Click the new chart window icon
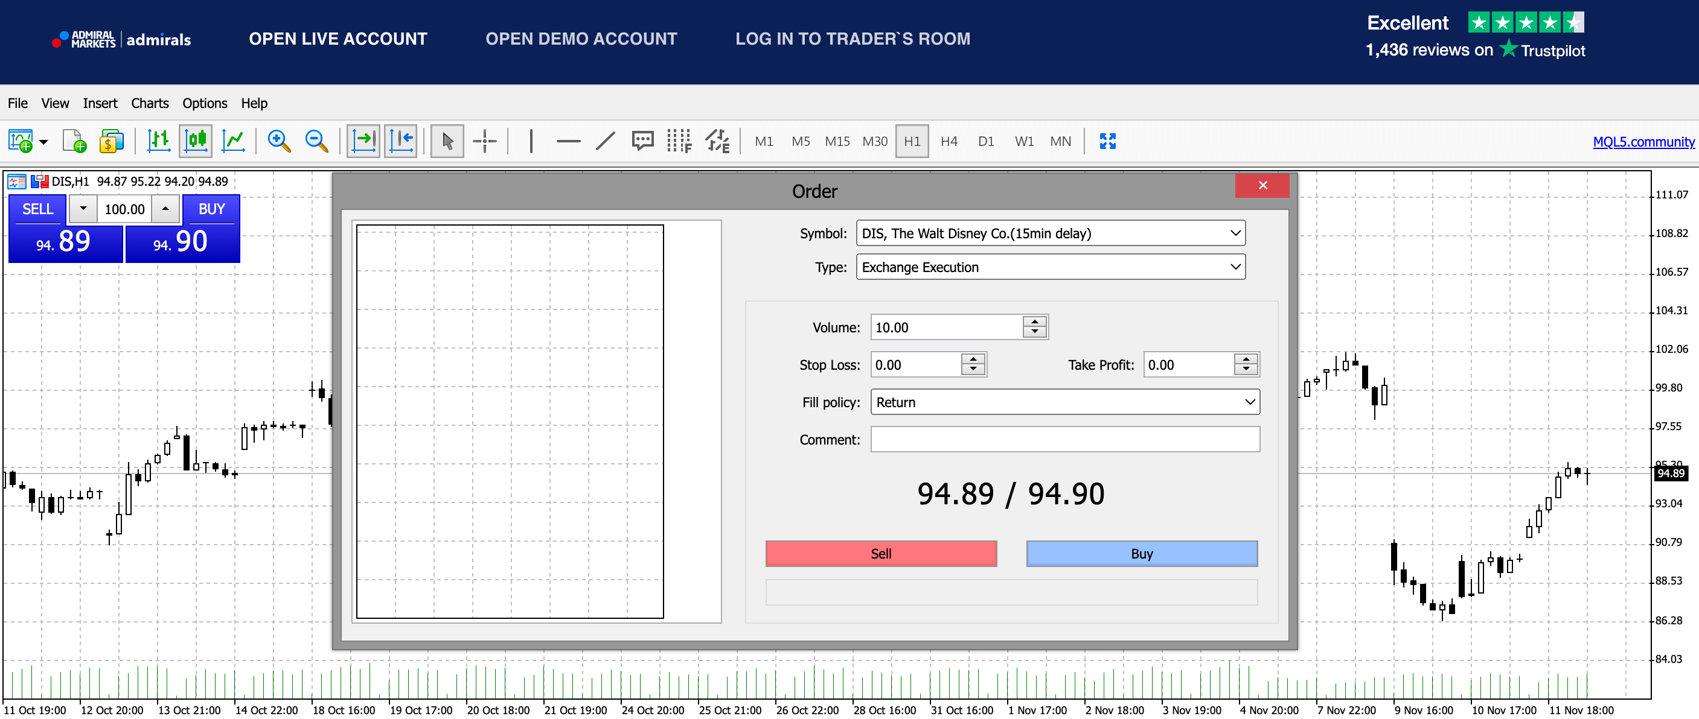The image size is (1699, 719). tap(21, 141)
